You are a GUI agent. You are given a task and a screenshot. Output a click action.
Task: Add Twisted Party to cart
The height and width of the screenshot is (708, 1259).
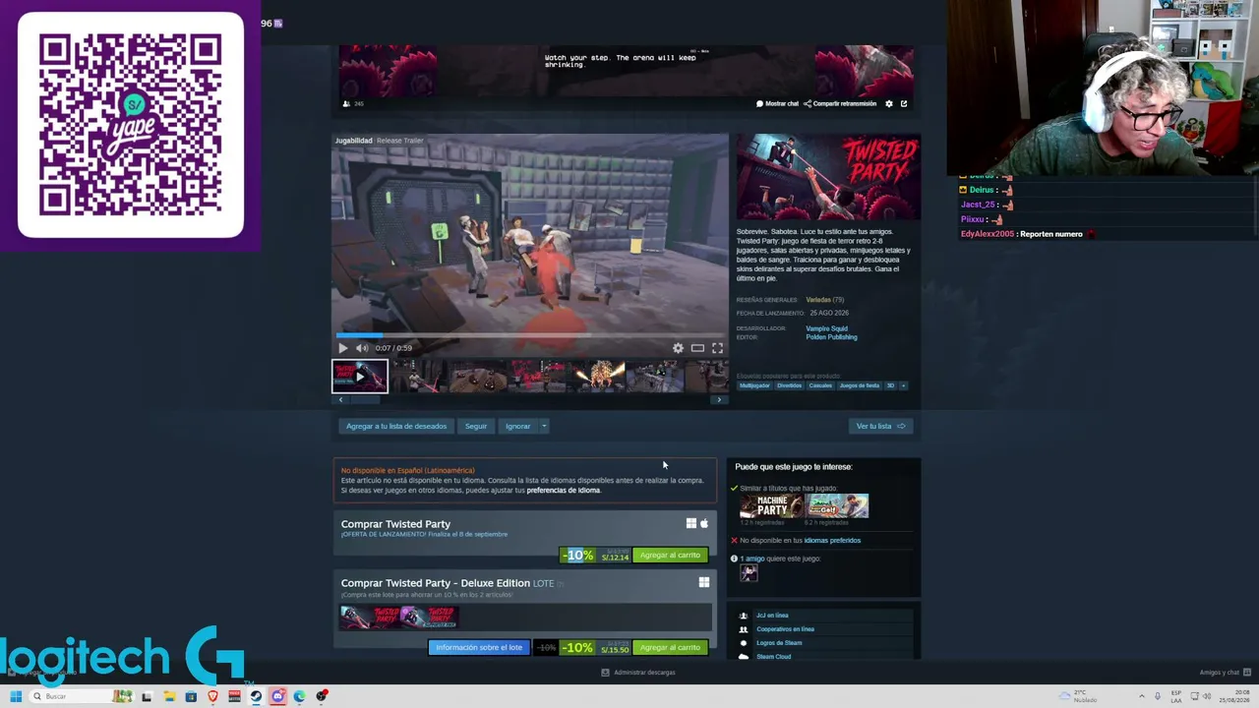670,556
